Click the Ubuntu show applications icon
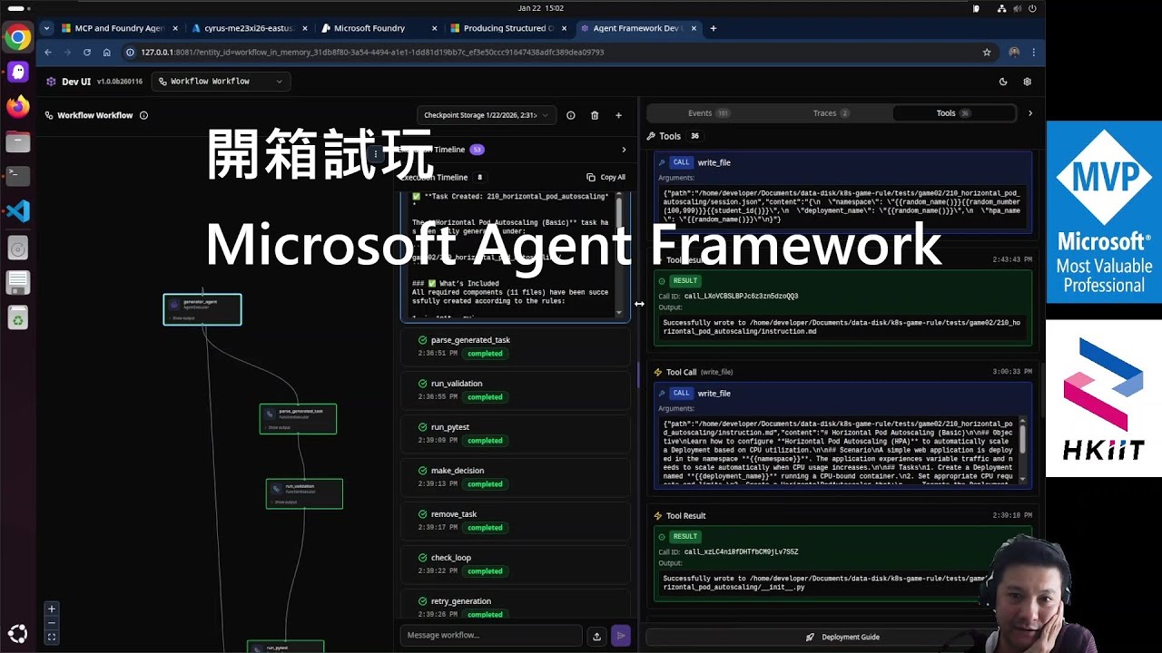Image resolution: width=1162 pixels, height=653 pixels. coord(17,634)
